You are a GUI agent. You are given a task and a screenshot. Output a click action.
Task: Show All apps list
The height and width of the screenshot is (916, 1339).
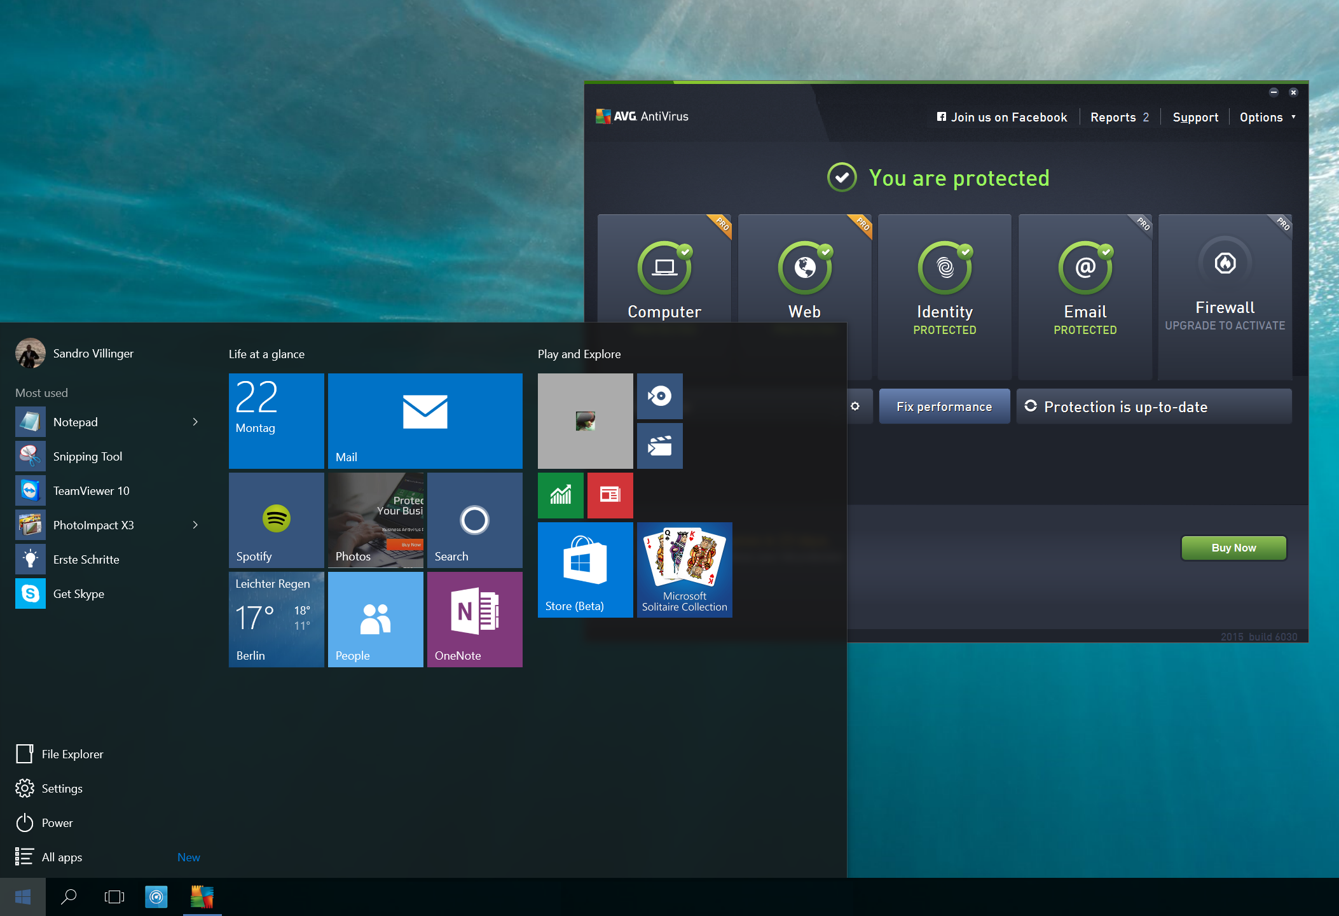point(50,857)
